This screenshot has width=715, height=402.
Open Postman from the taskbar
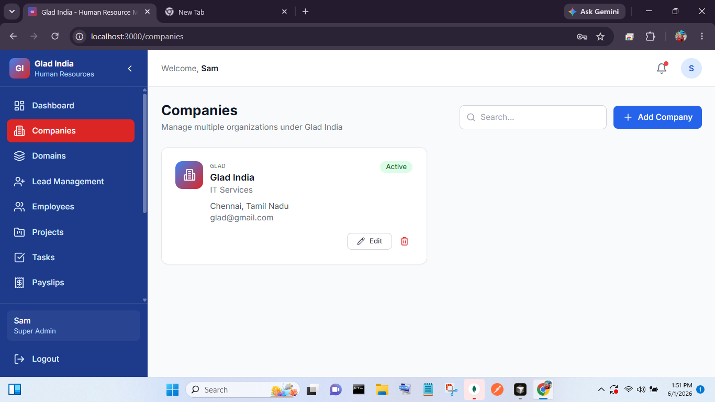click(x=497, y=390)
